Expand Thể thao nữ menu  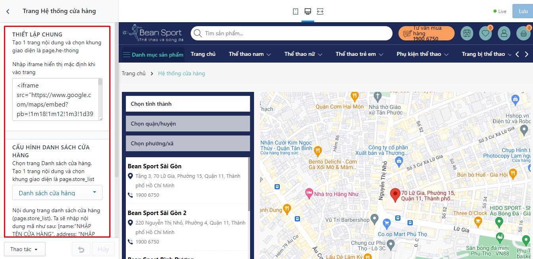[303, 54]
